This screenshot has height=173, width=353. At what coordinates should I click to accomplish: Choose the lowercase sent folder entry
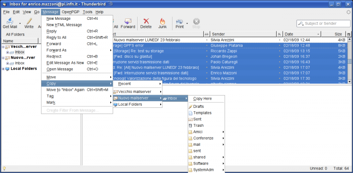tap(206, 151)
